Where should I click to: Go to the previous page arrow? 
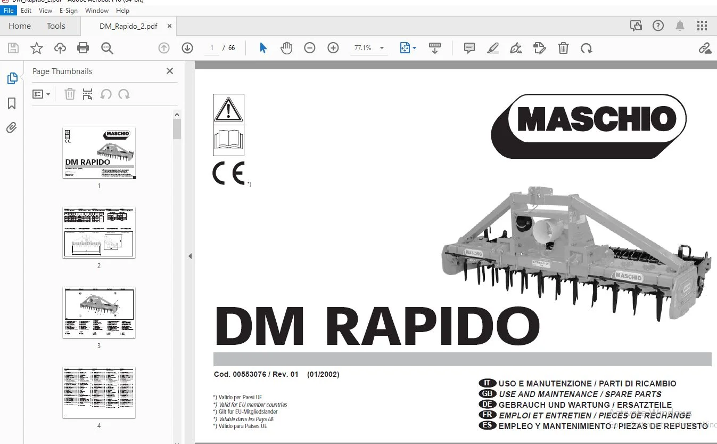pos(164,48)
